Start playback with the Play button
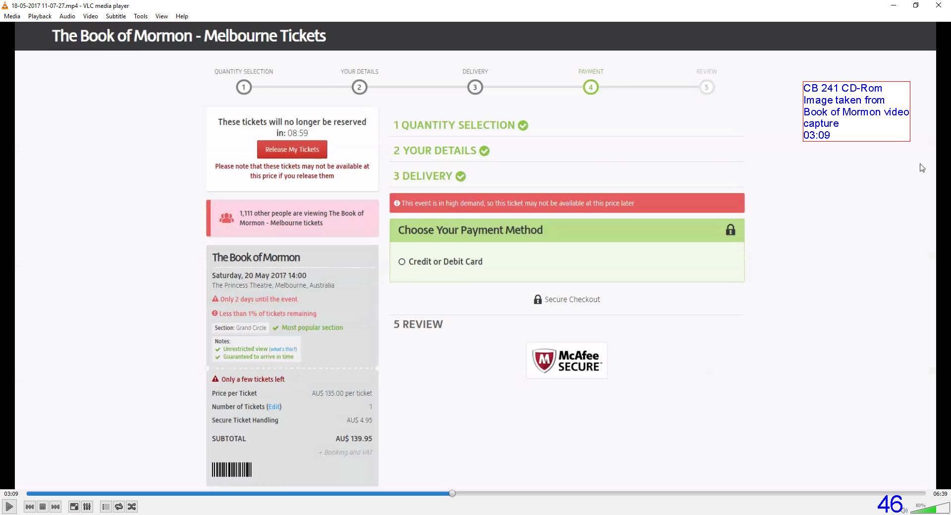951x515 pixels. tap(9, 507)
